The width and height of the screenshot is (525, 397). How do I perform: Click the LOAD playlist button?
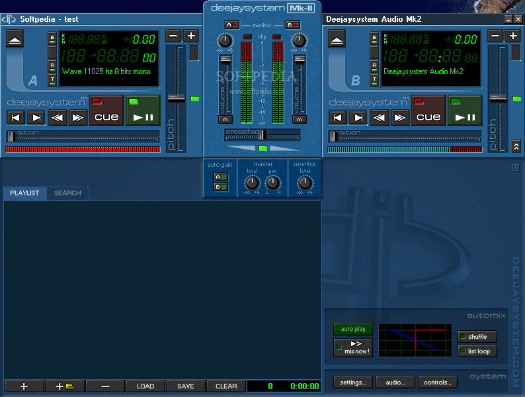145,386
